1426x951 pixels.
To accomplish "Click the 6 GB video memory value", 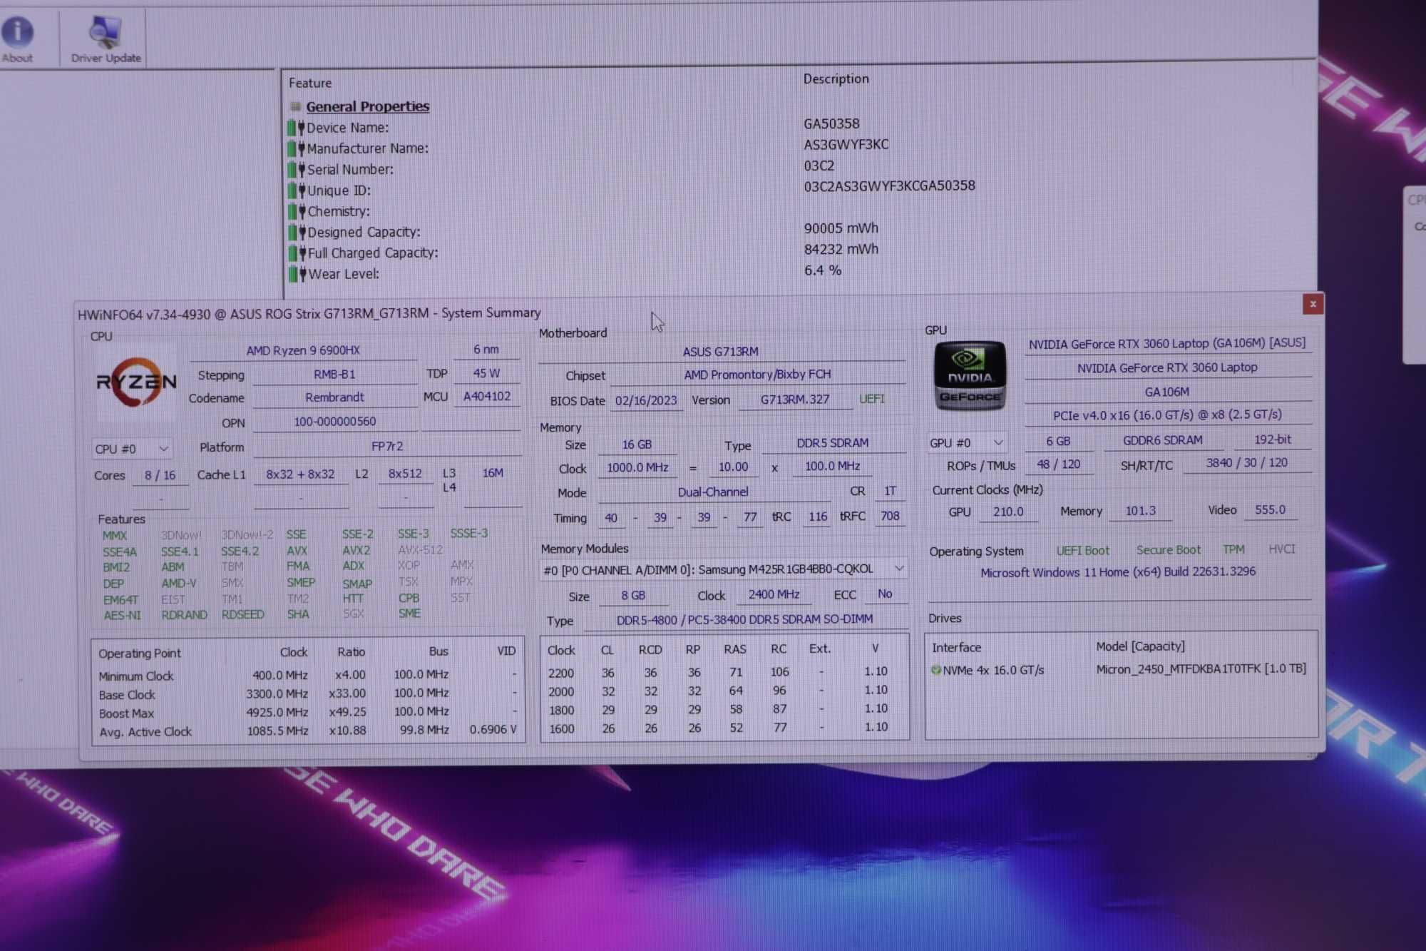I will pos(1058,442).
